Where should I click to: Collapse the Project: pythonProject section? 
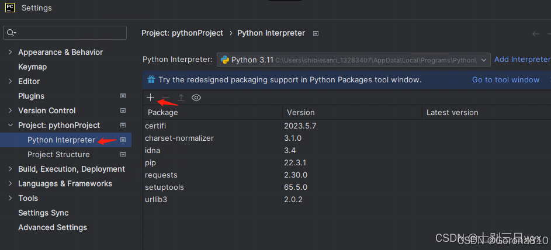click(x=10, y=126)
